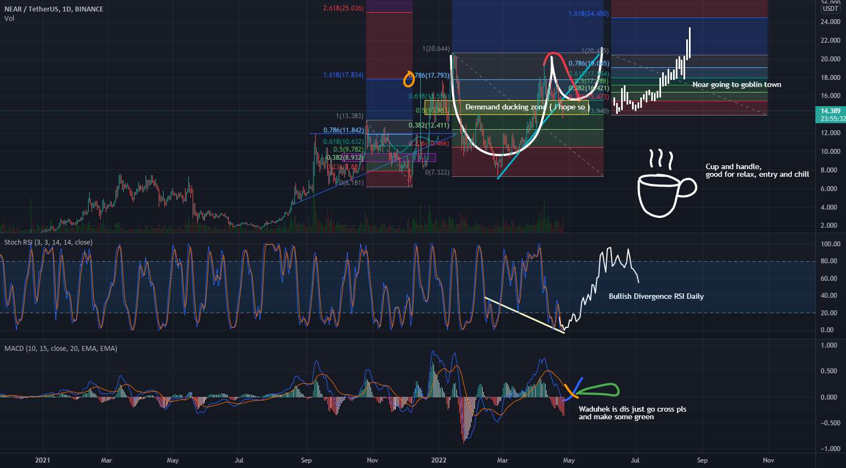Select the 'Bullish Divergence RSI Daily' annotation
The image size is (846, 468).
point(656,296)
